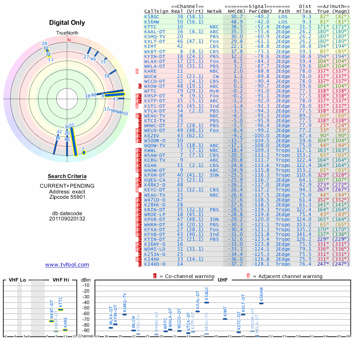The image size is (354, 340).
Task: Click the UHF chart label
Action: click(x=223, y=280)
